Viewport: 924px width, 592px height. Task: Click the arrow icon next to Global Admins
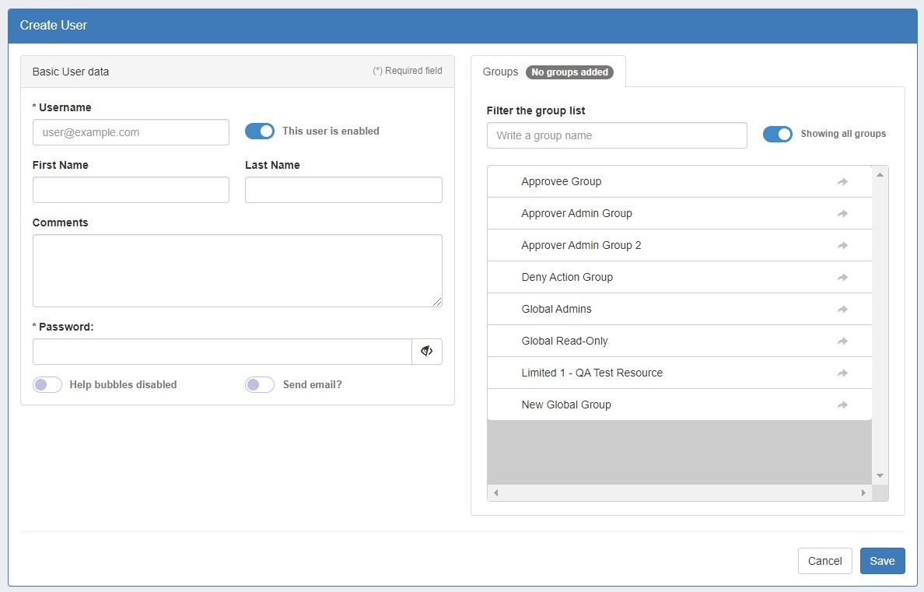(842, 310)
